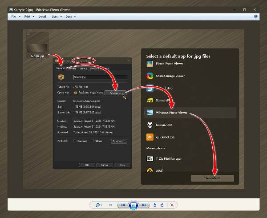Image resolution: width=267 pixels, height=218 pixels.
Task: Click the pictured Cancel button
Action: (x=105, y=165)
